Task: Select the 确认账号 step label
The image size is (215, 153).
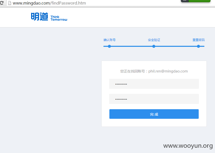Action: click(x=109, y=40)
